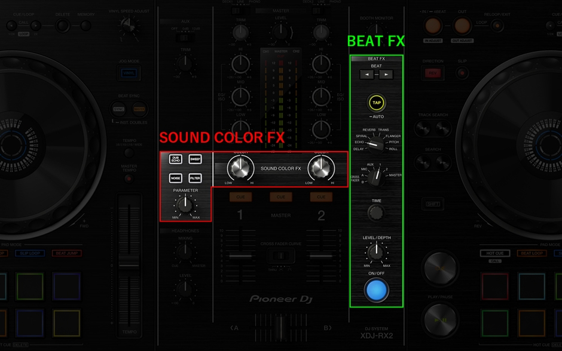Image resolution: width=562 pixels, height=351 pixels.
Task: Click the channel 2 COLOR knob
Action: (320, 168)
